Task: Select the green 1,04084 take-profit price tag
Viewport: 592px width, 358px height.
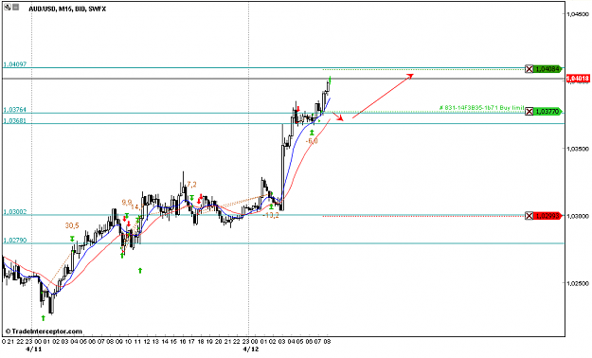Action: (548, 69)
